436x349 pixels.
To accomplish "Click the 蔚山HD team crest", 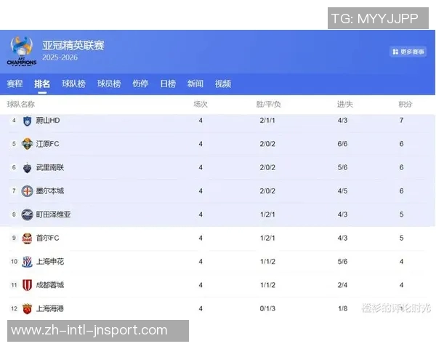I will (28, 121).
